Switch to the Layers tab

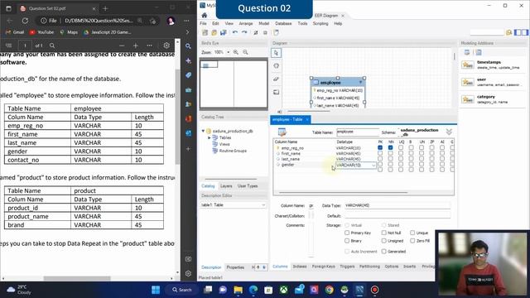[226, 186]
